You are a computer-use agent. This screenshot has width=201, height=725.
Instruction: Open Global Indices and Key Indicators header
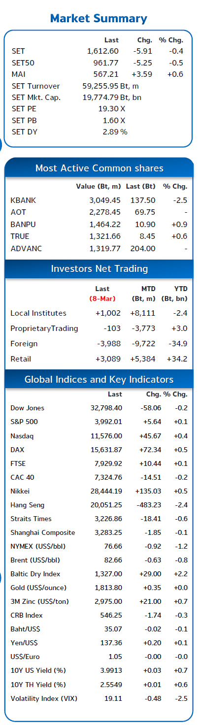click(99, 380)
